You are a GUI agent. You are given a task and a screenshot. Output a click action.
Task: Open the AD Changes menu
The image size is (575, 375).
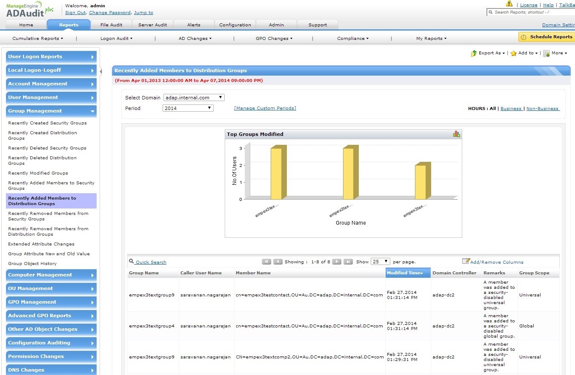click(195, 38)
